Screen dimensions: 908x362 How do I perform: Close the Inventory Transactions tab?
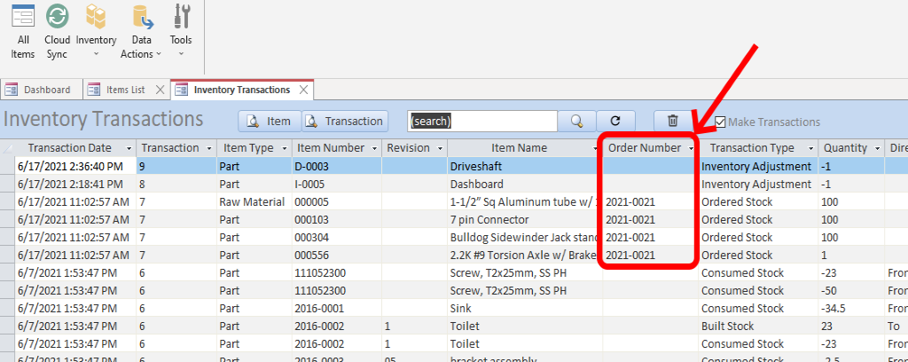303,90
